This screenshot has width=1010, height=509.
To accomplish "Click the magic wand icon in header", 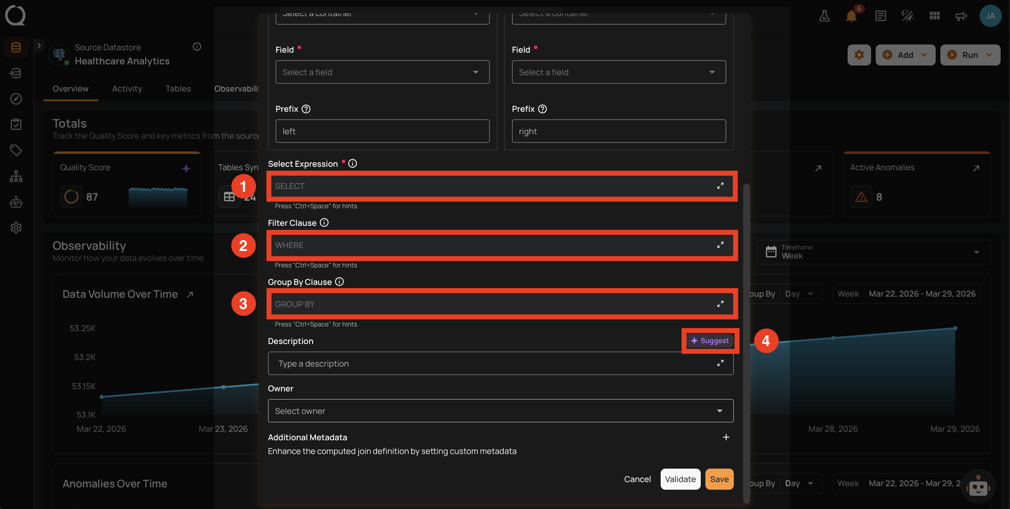I will pos(907,16).
